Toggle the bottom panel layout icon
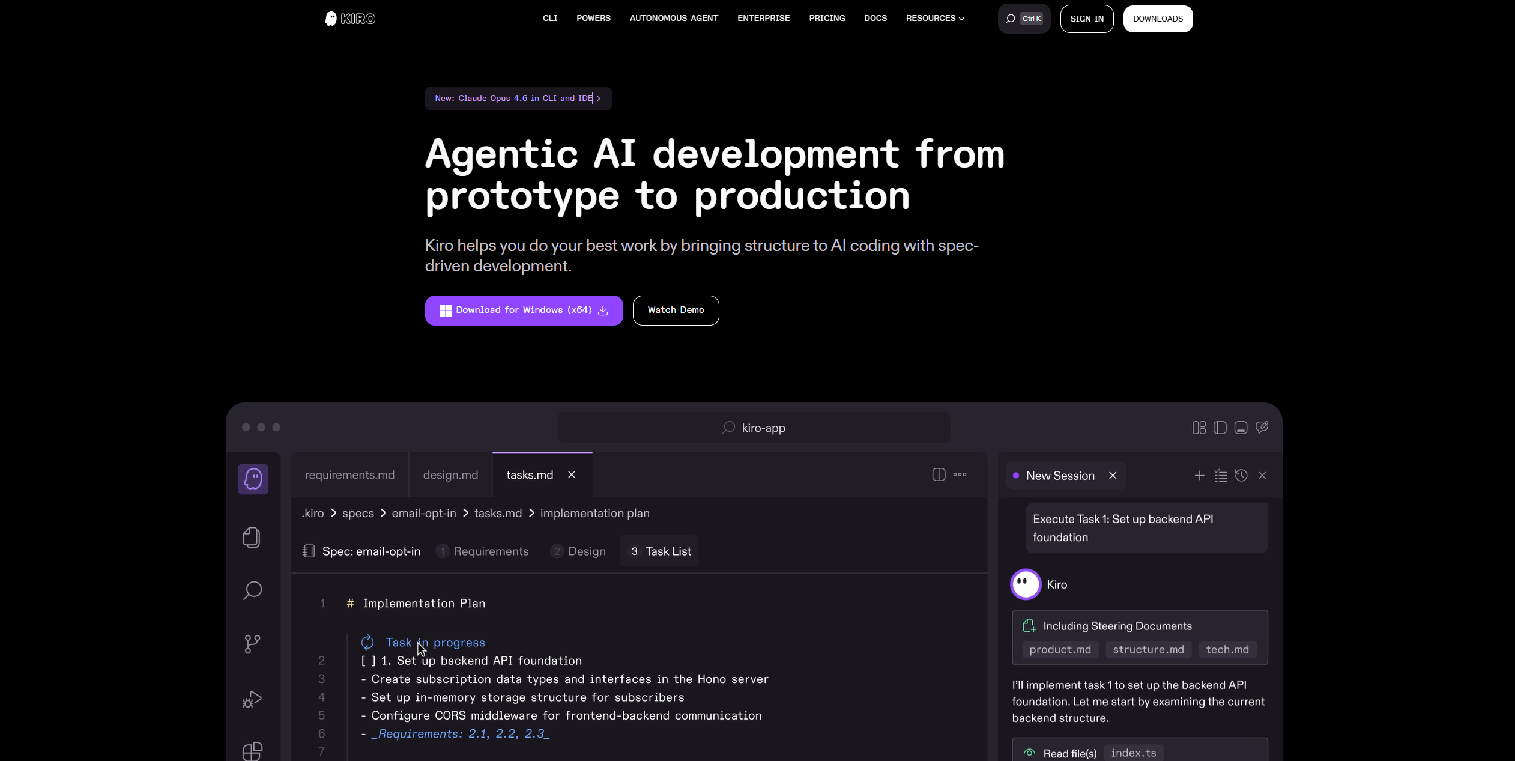This screenshot has width=1515, height=761. (x=1241, y=428)
